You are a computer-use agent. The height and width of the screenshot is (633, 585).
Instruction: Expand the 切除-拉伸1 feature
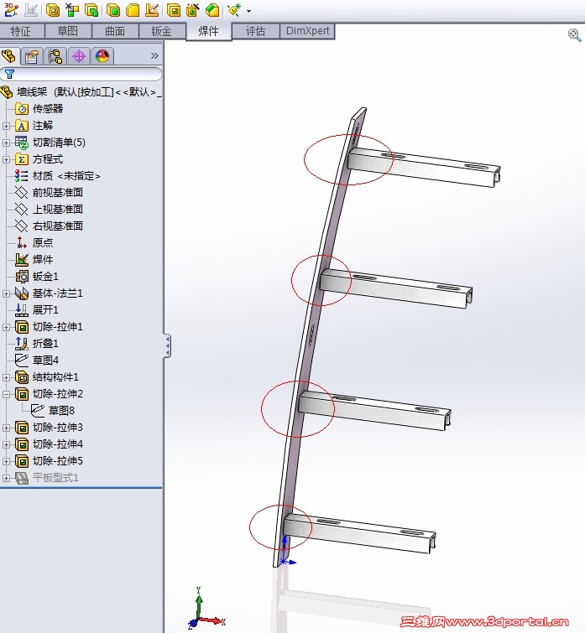pos(6,327)
